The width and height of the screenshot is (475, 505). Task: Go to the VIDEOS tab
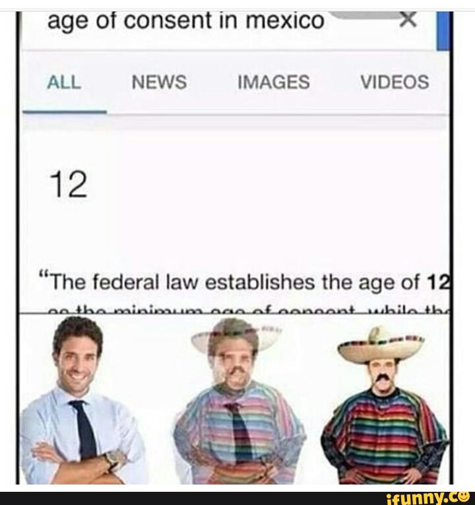395,82
